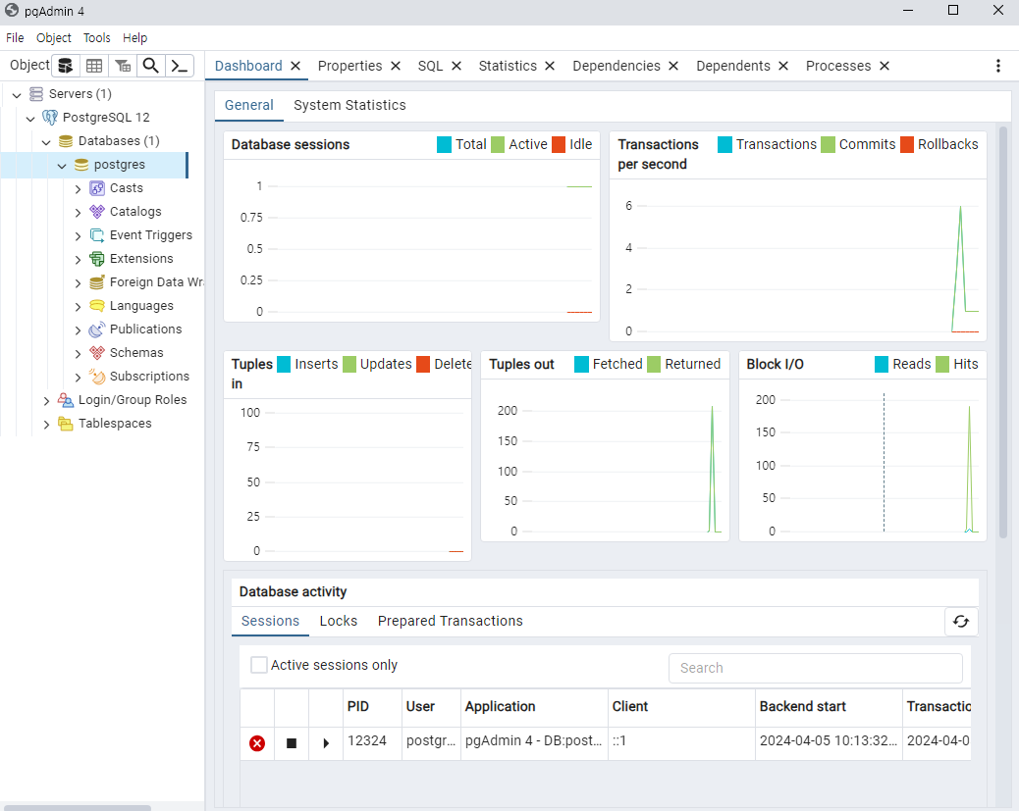The width and height of the screenshot is (1019, 811).
Task: Click the Rollbacks legend swatch
Action: 907,144
